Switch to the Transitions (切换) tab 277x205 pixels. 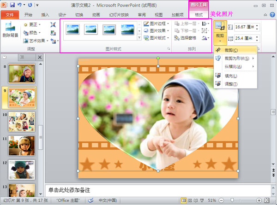(79, 15)
